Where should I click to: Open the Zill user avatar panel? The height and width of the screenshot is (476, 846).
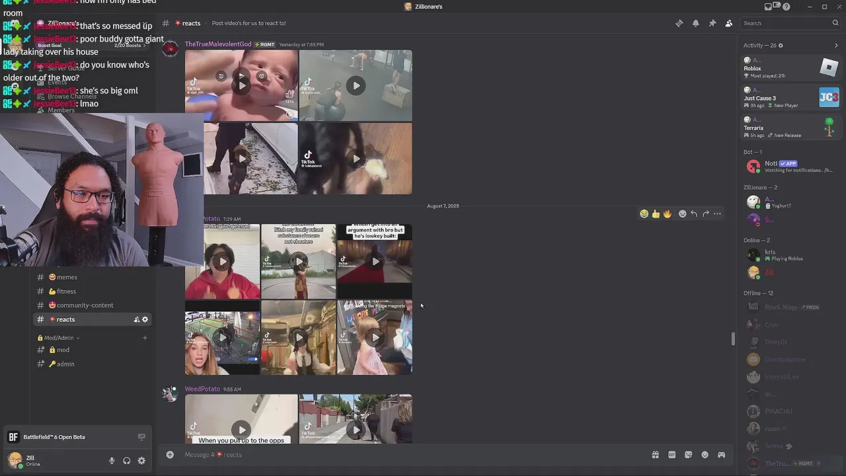15,460
